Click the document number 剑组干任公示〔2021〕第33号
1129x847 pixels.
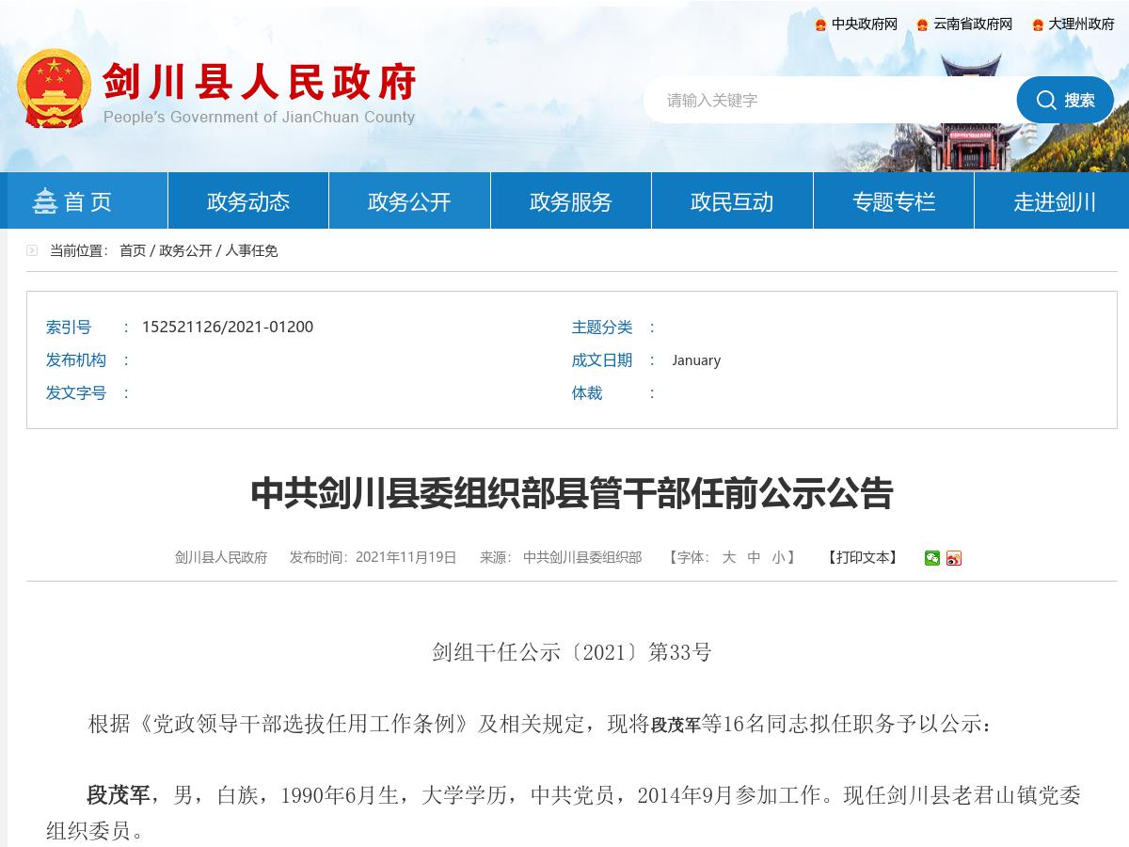click(572, 652)
